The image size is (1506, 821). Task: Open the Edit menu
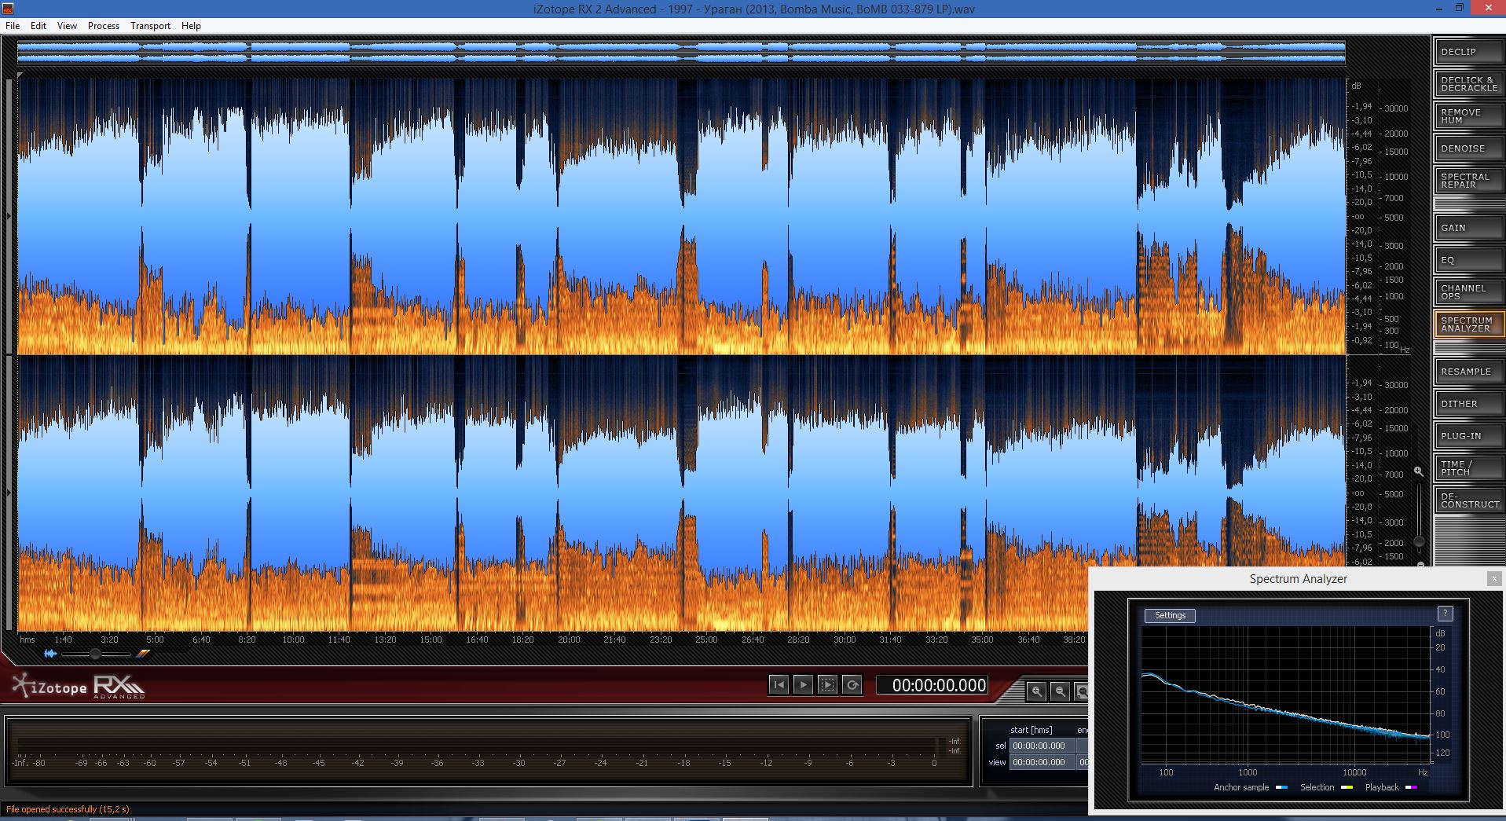(x=38, y=26)
